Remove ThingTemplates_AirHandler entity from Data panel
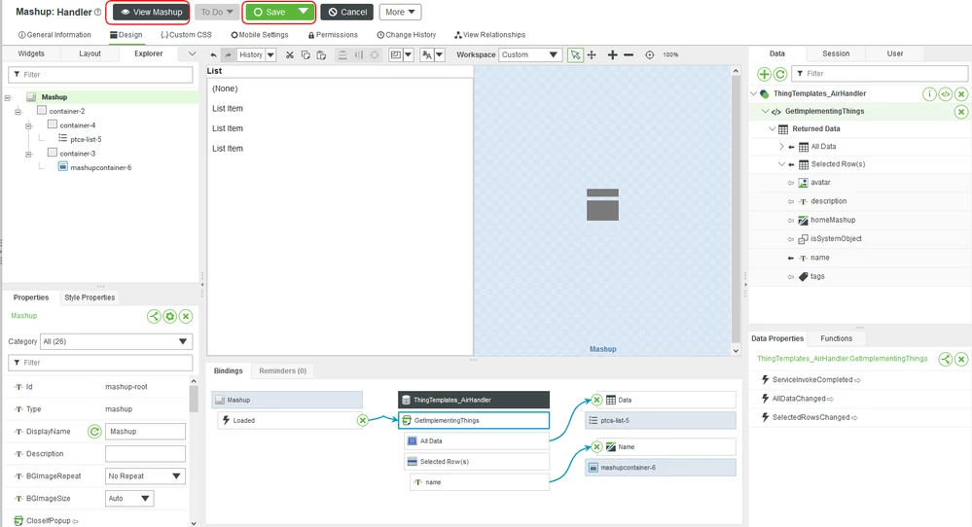The width and height of the screenshot is (972, 527). pos(961,94)
